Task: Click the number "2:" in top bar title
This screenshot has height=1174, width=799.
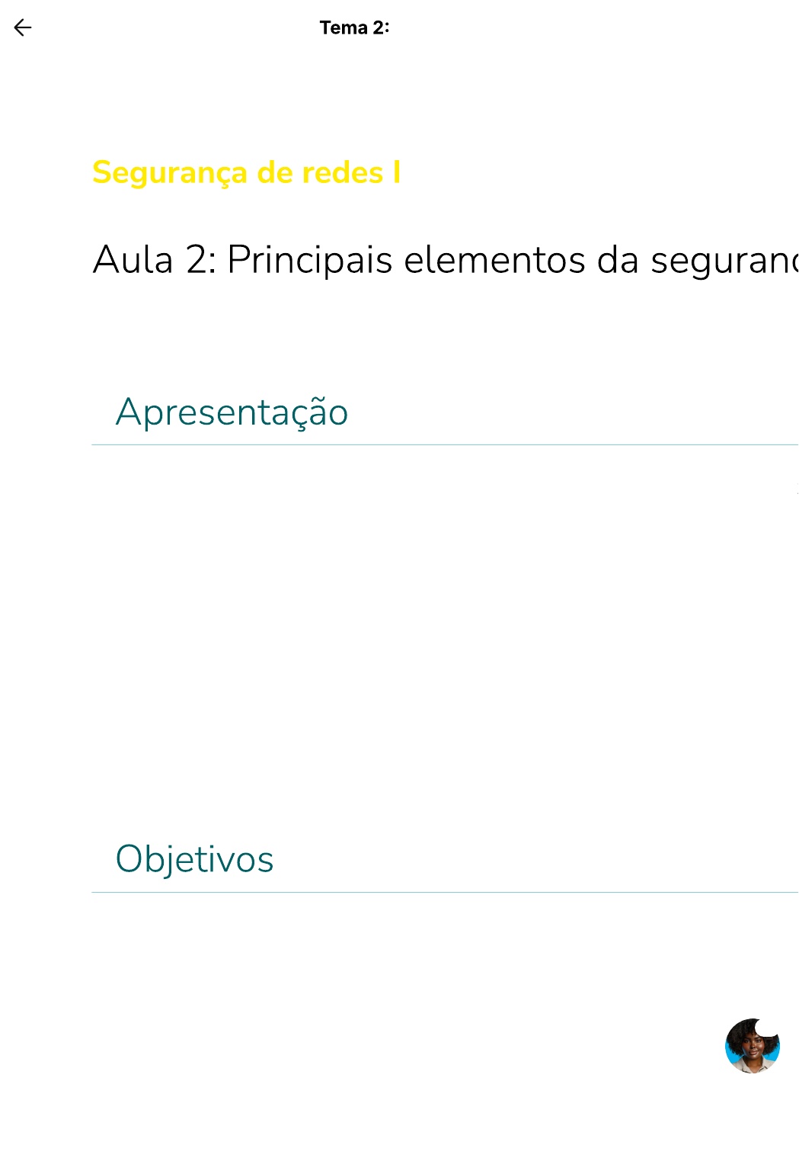Action: (381, 28)
